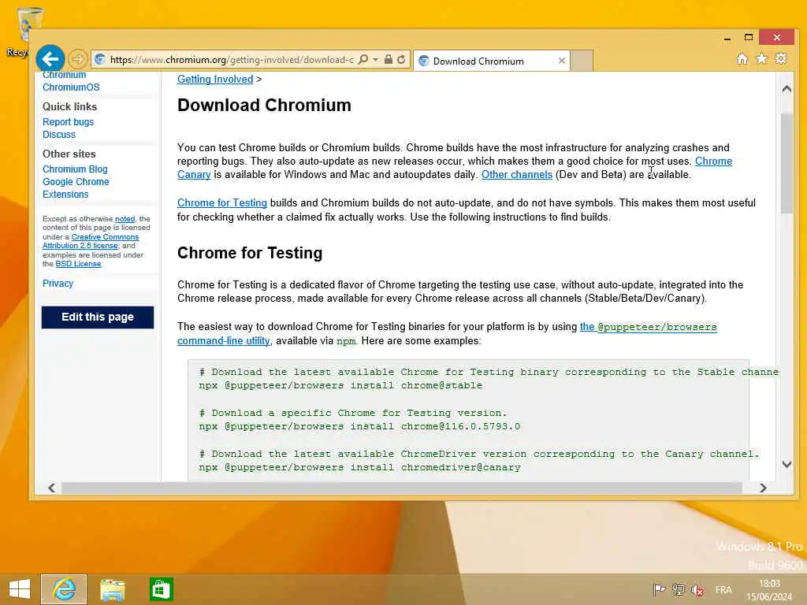Open Creative Commons Attribution 2.5 license link
Image resolution: width=807 pixels, height=605 pixels.
click(x=91, y=241)
